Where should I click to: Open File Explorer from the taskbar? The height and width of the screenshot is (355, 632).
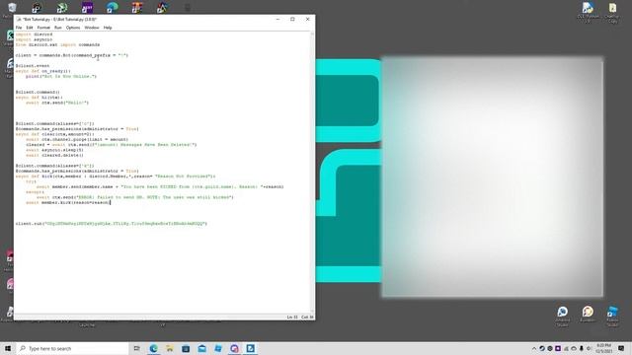click(x=170, y=348)
